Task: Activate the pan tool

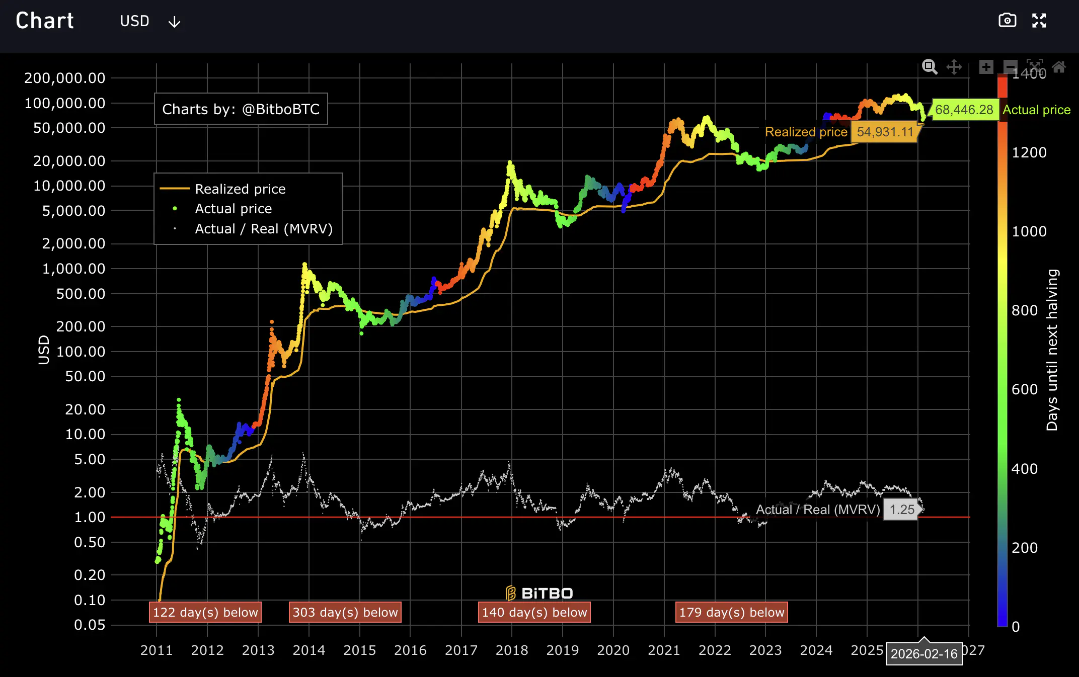Action: 954,67
